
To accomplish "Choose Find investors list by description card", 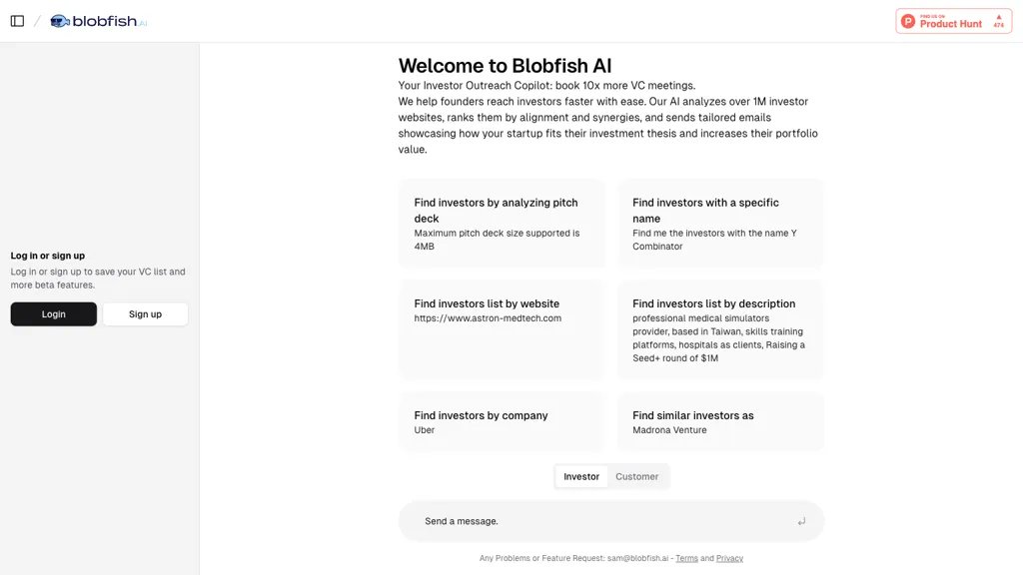I will [x=720, y=329].
